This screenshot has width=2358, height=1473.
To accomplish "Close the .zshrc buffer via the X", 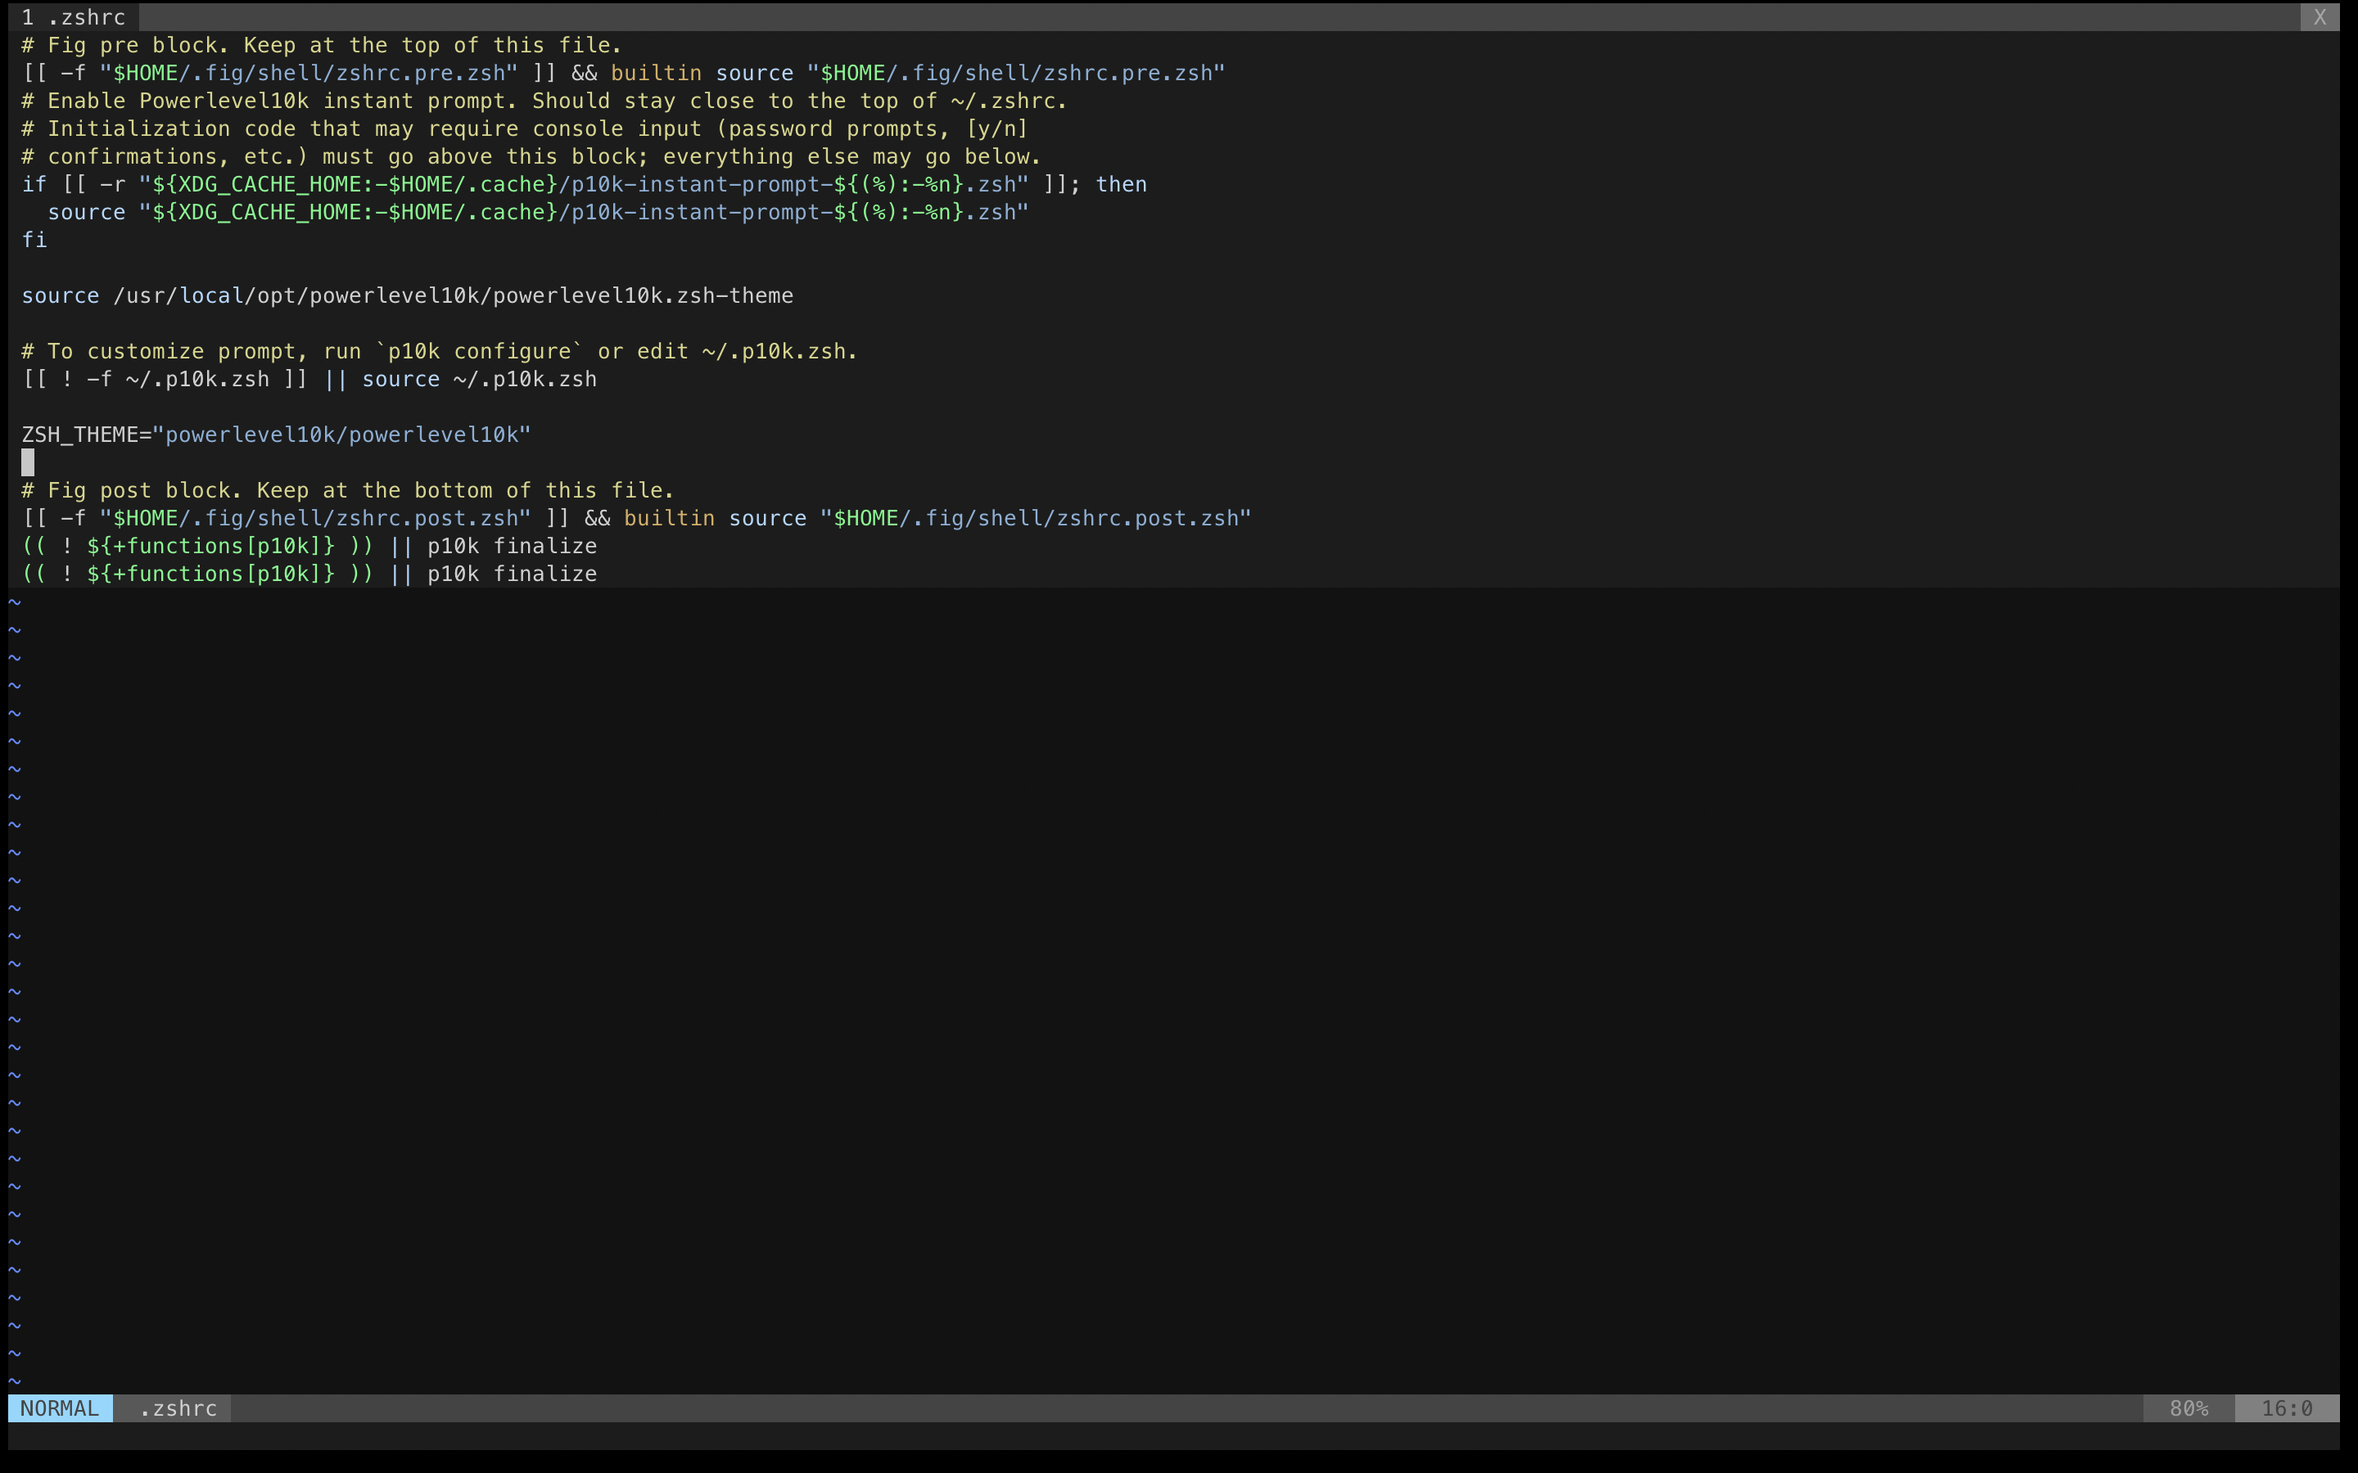I will click(x=2321, y=16).
